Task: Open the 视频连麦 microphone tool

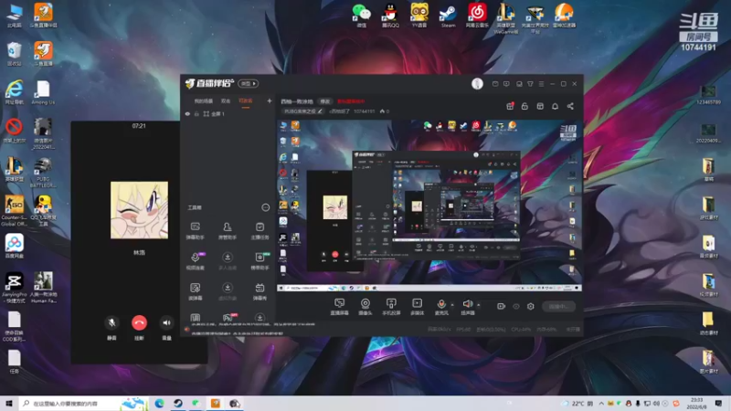Action: point(196,261)
